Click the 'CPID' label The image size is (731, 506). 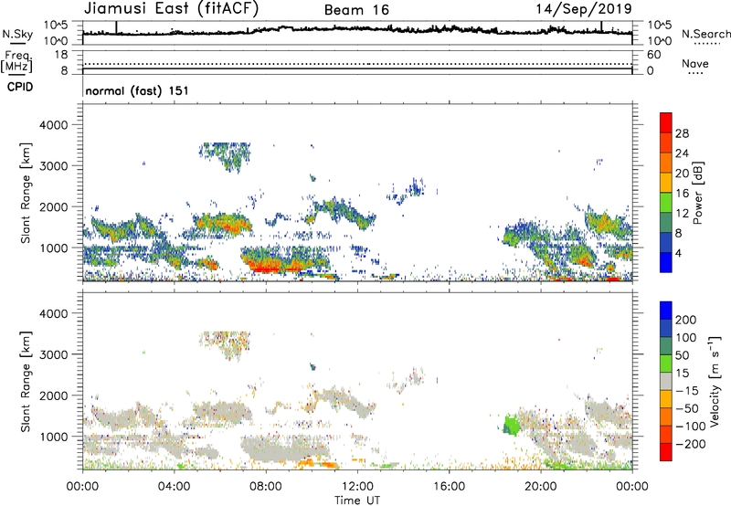(20, 87)
